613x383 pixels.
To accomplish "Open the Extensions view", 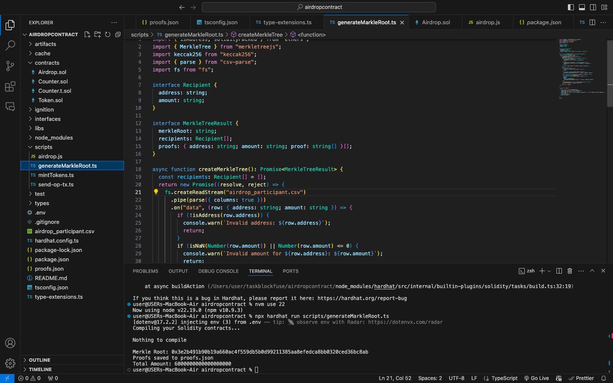I will pyautogui.click(x=10, y=86).
